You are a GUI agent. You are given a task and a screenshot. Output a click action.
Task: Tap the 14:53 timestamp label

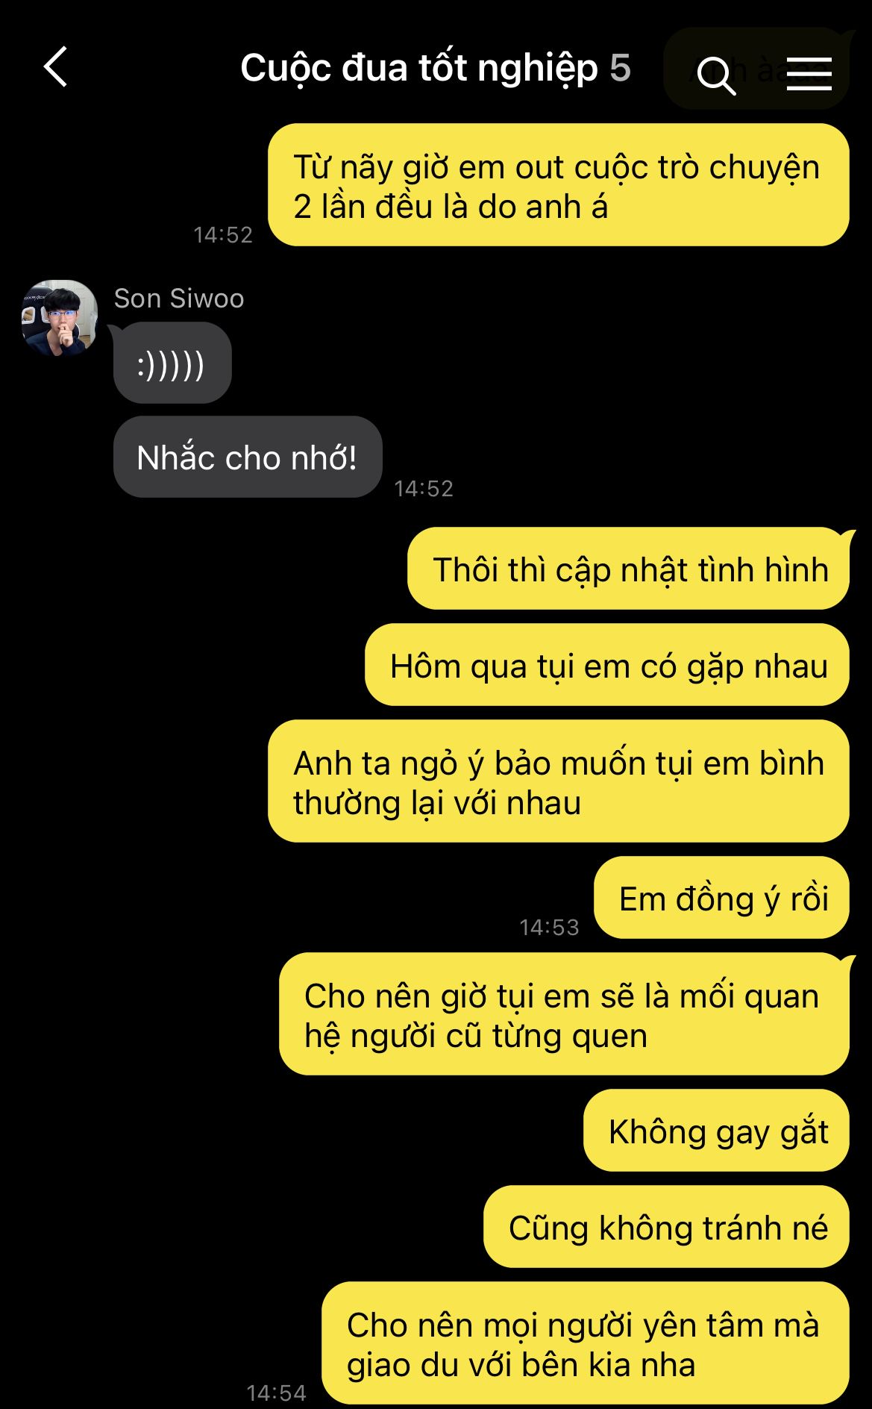pos(549,927)
